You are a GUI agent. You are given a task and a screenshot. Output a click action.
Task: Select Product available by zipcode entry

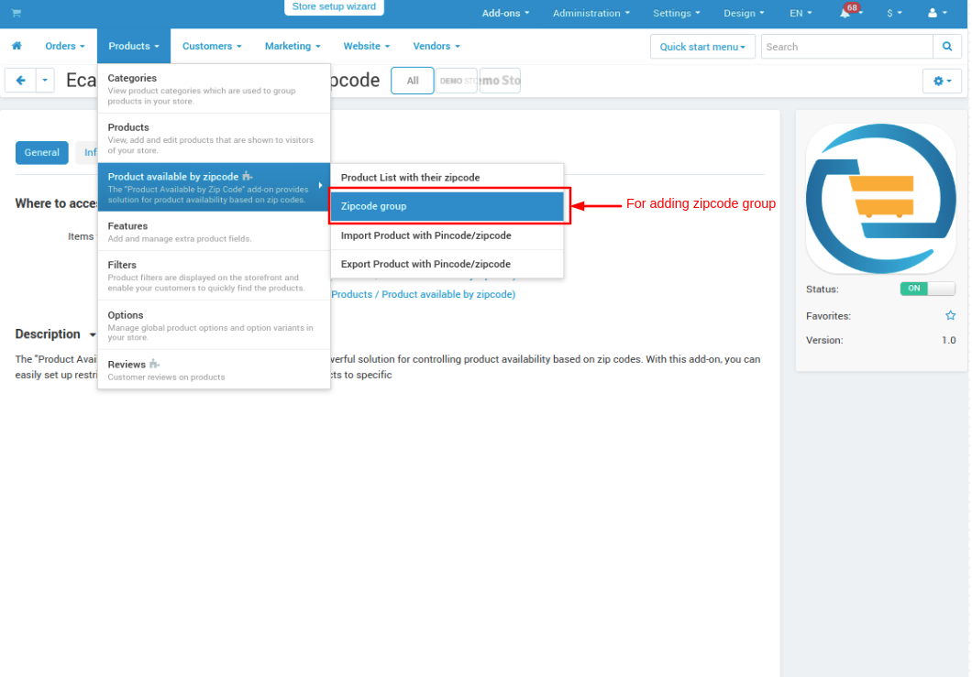click(x=214, y=187)
